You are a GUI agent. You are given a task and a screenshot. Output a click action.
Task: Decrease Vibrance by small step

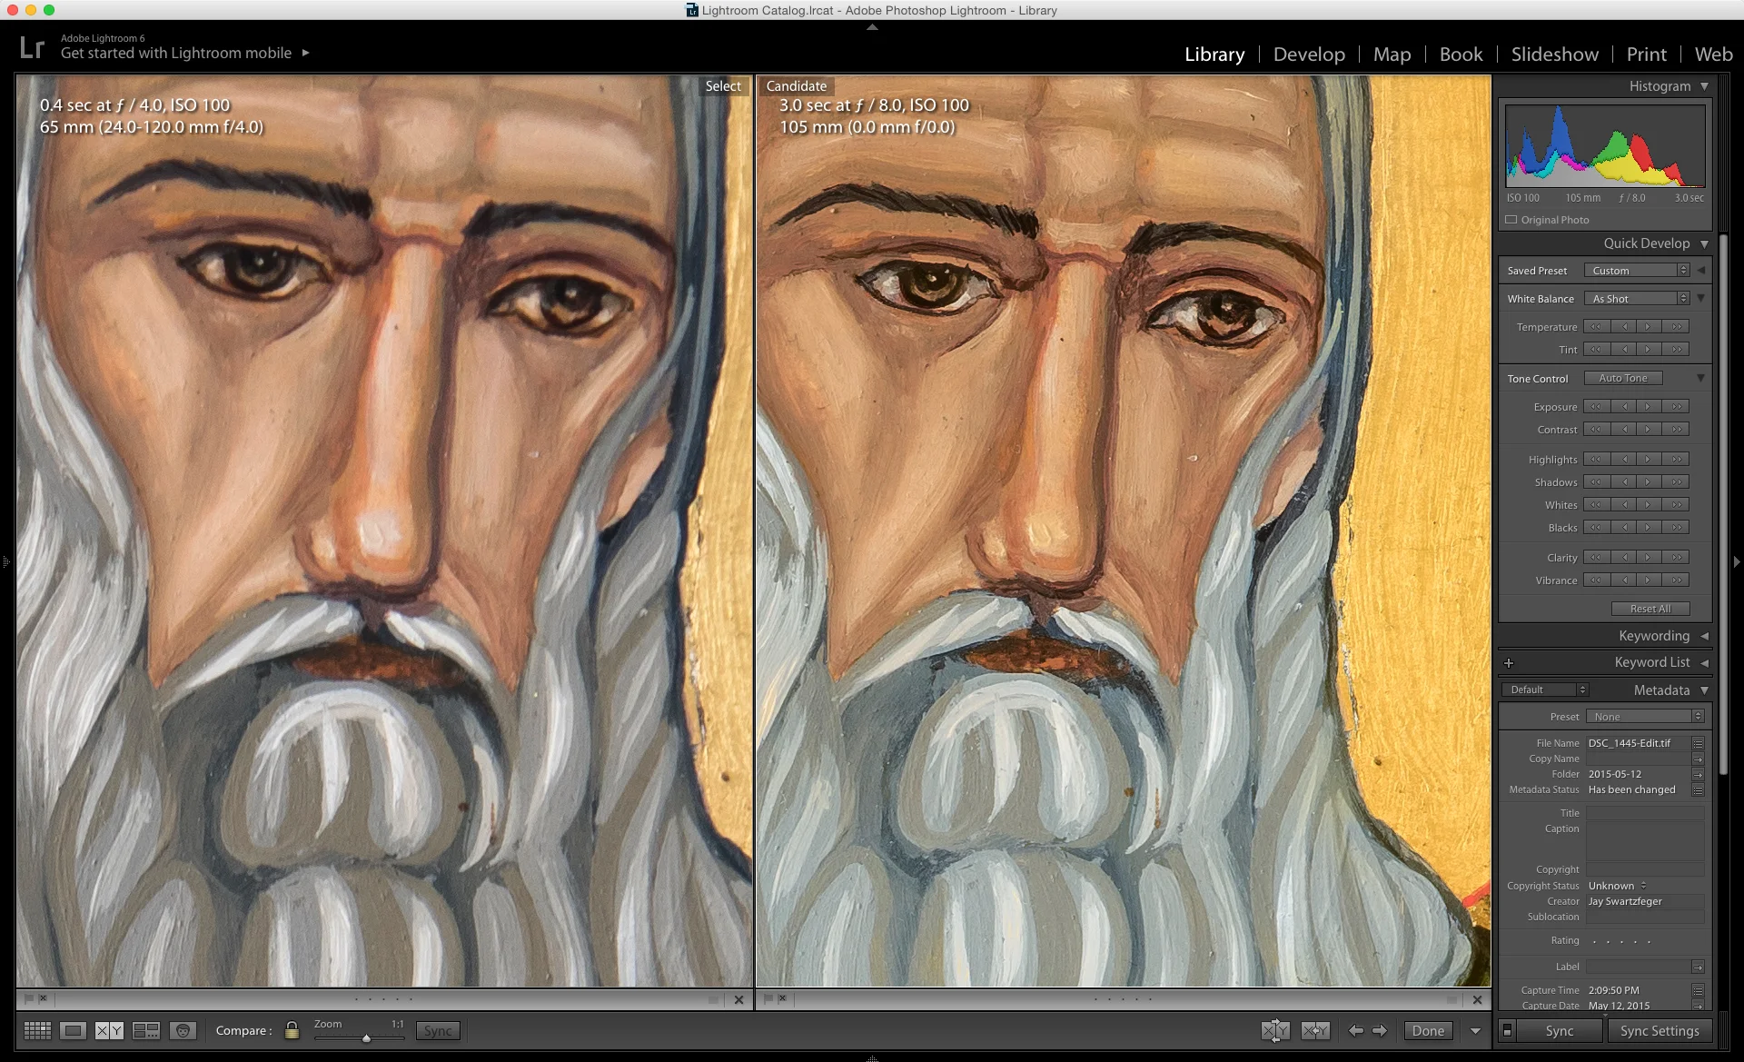pos(1625,580)
